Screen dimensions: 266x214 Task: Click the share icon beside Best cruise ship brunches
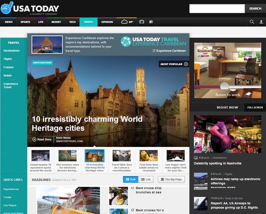(x=133, y=188)
